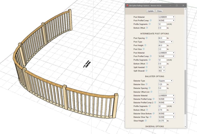The height and width of the screenshot is (134, 197).
Task: Click the Shoe Height field showing 34.375
Action: 162,121
